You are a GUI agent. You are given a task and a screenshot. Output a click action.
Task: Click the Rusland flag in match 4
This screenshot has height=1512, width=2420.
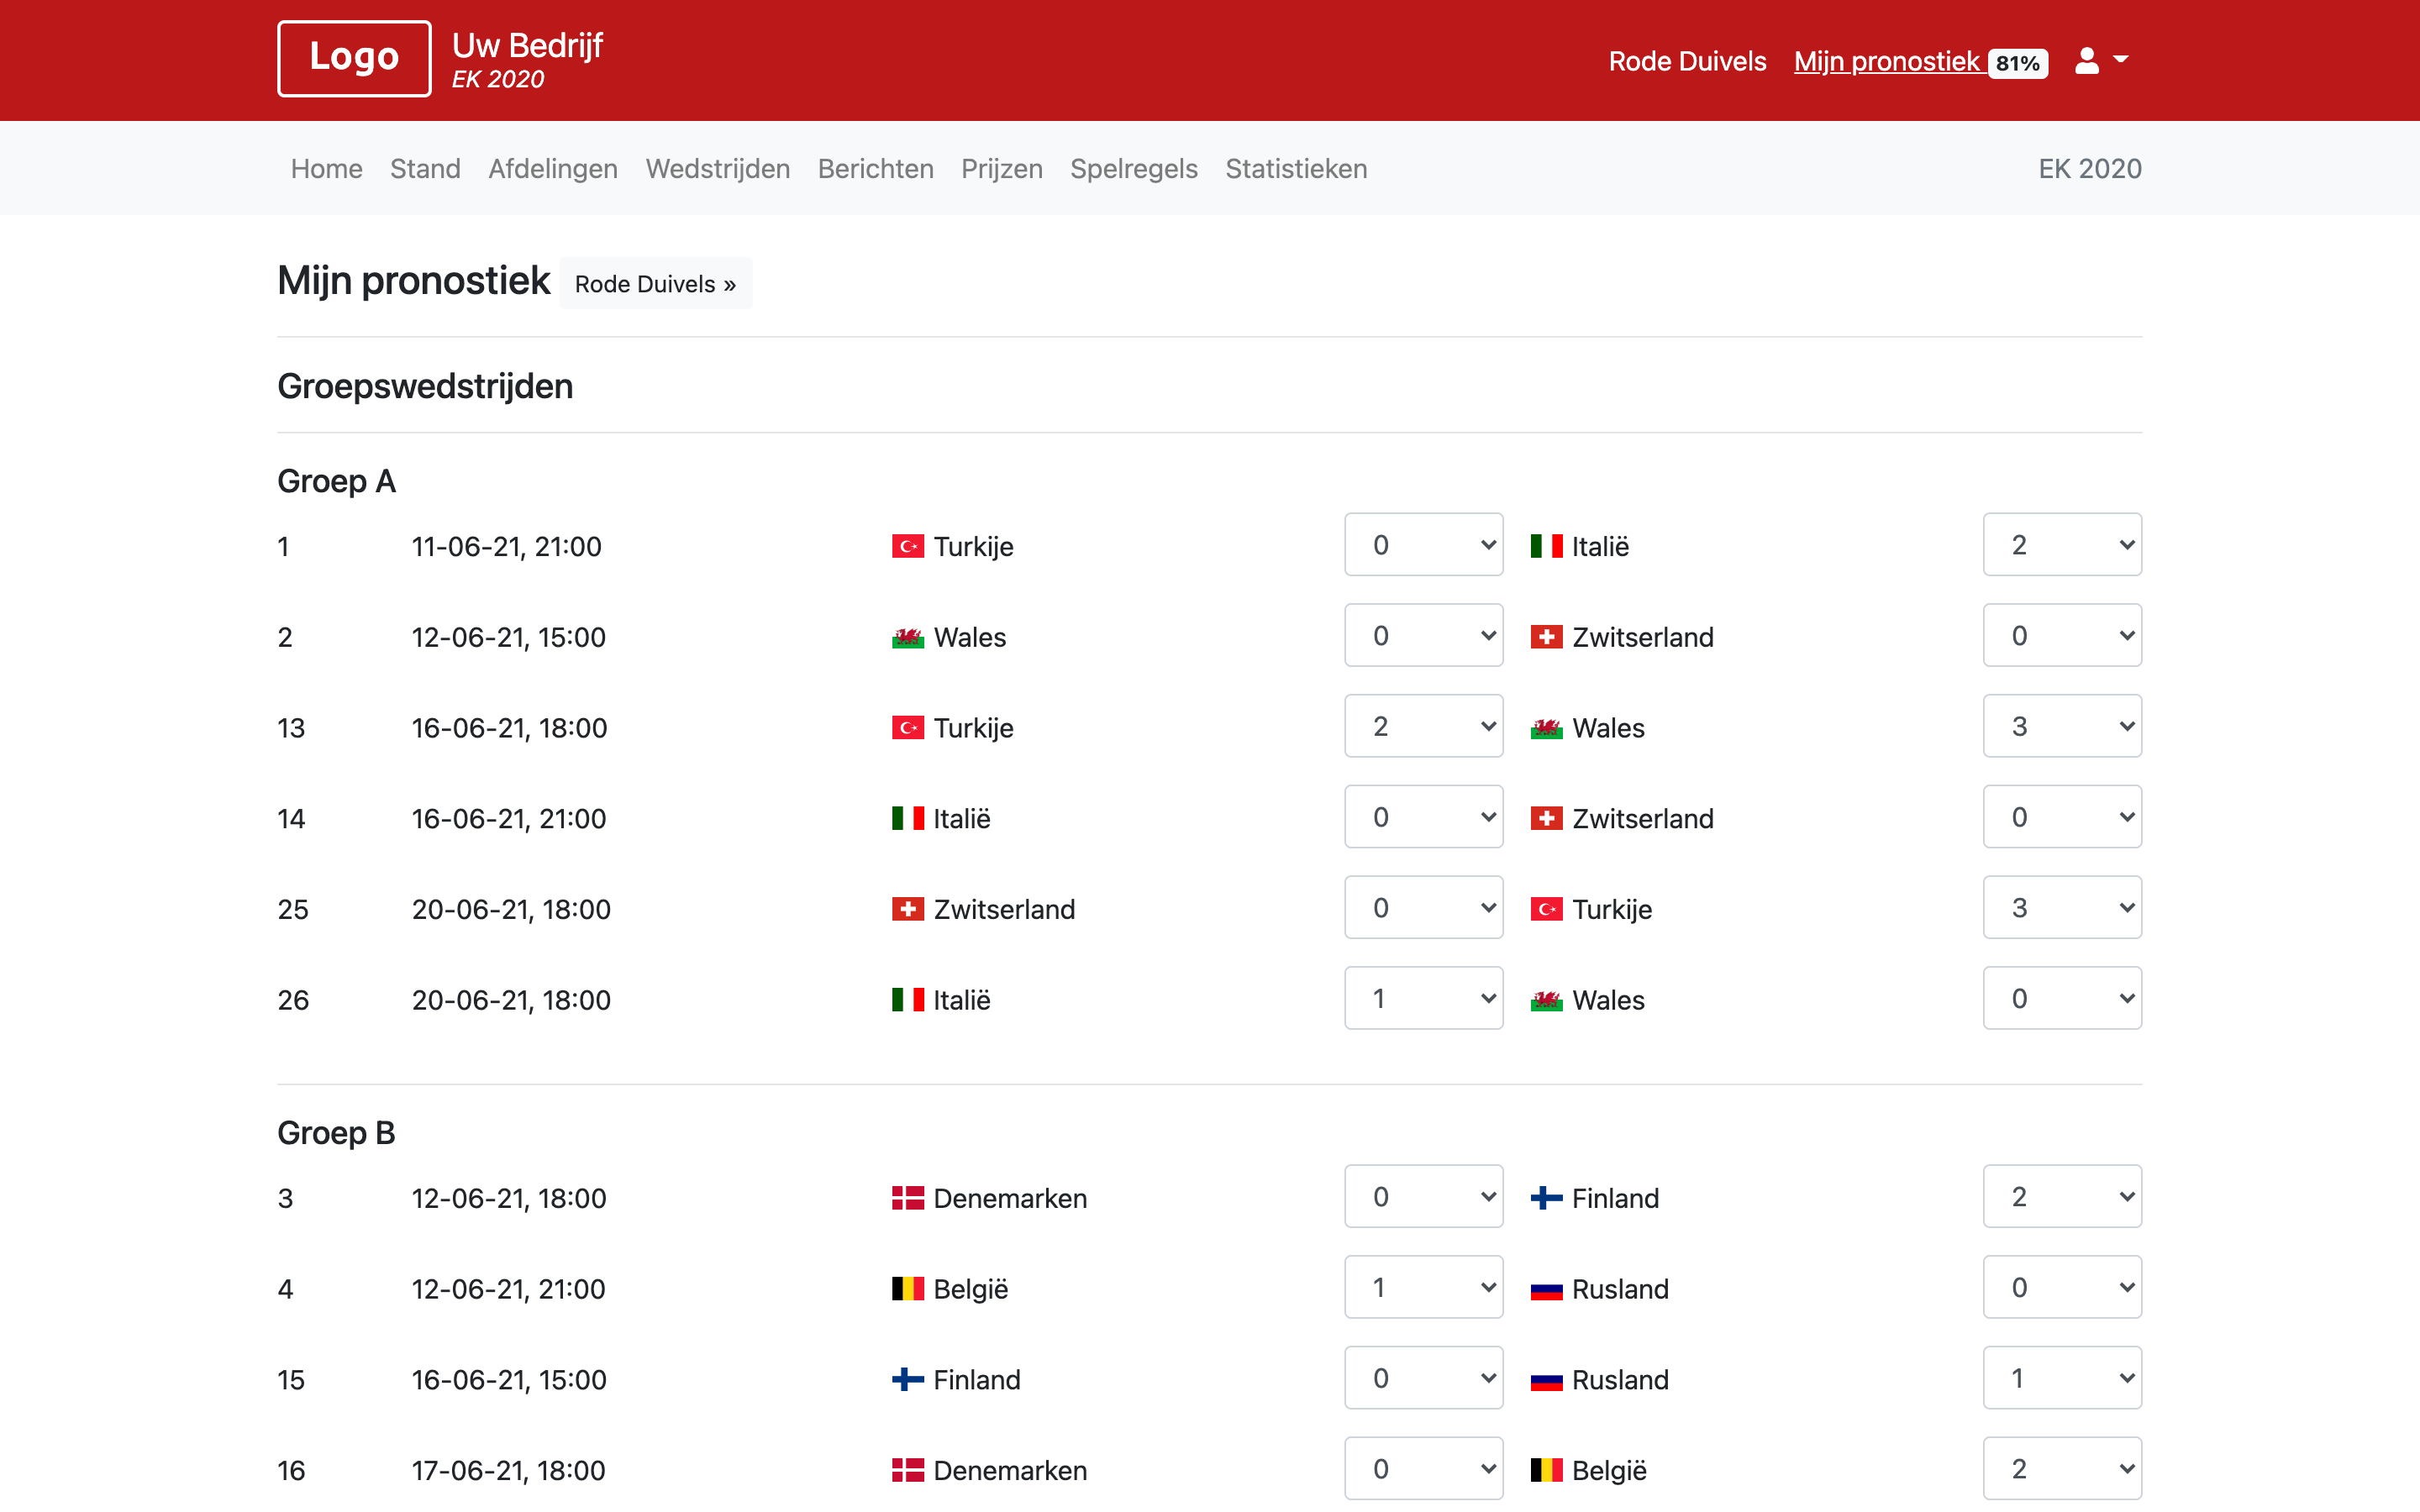pos(1546,1289)
